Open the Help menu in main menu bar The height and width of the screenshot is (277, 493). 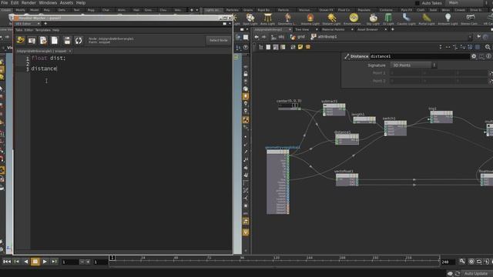point(81,3)
